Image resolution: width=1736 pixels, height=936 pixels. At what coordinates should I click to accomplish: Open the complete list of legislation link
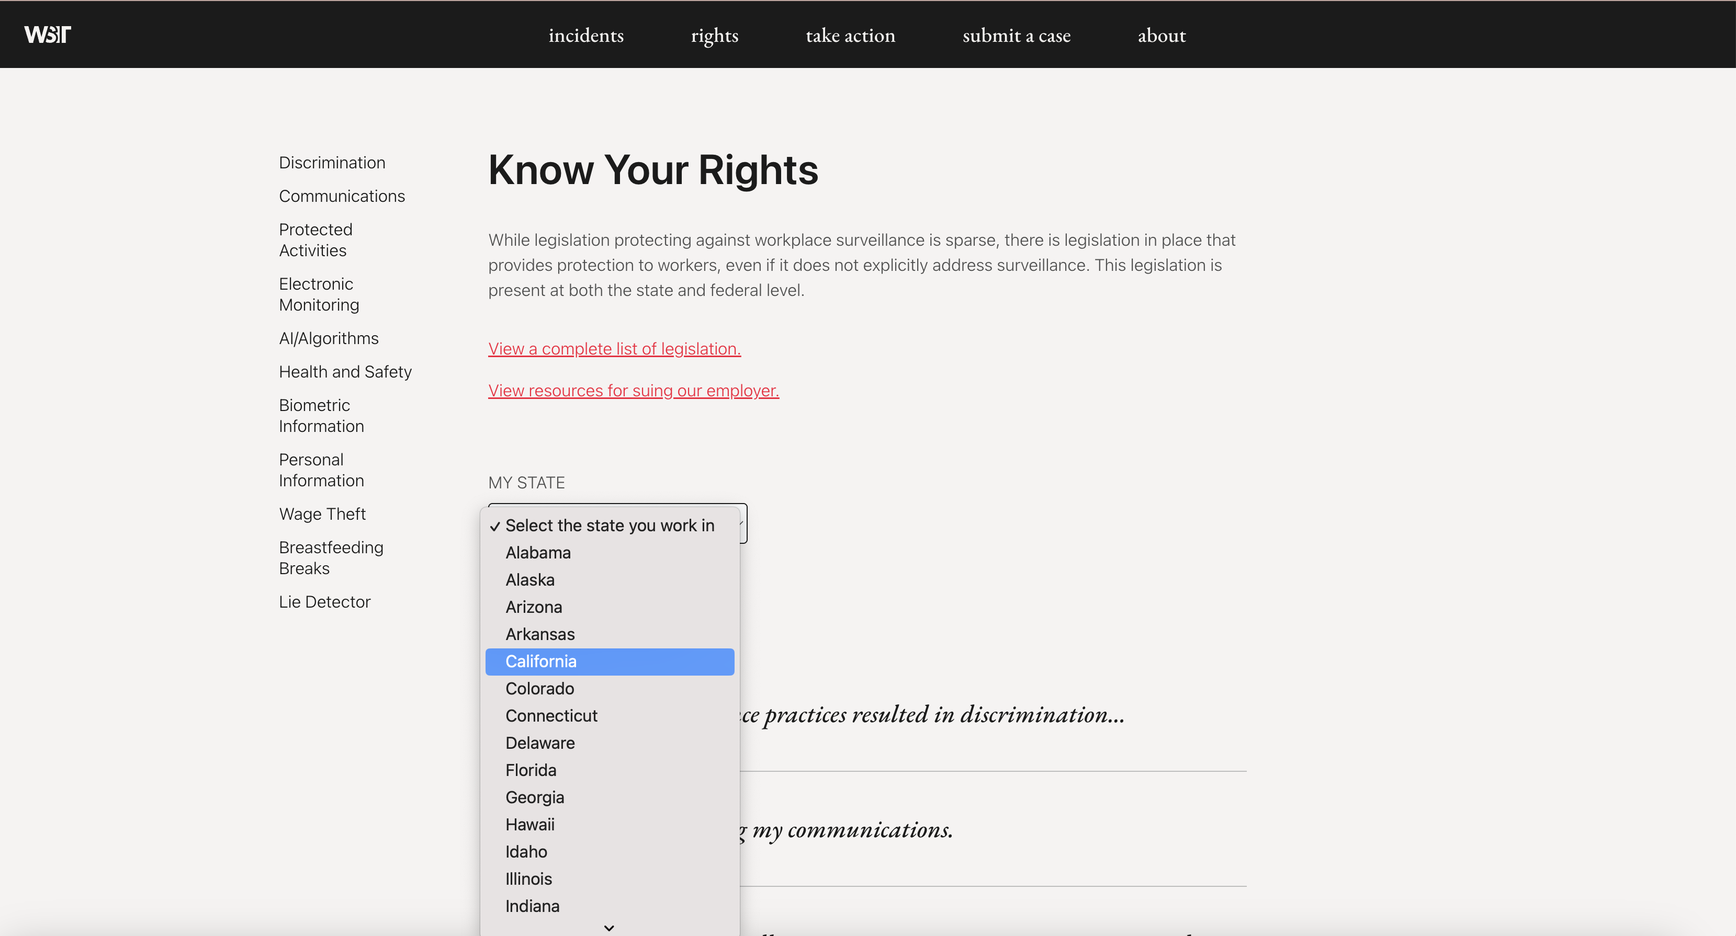pos(614,349)
